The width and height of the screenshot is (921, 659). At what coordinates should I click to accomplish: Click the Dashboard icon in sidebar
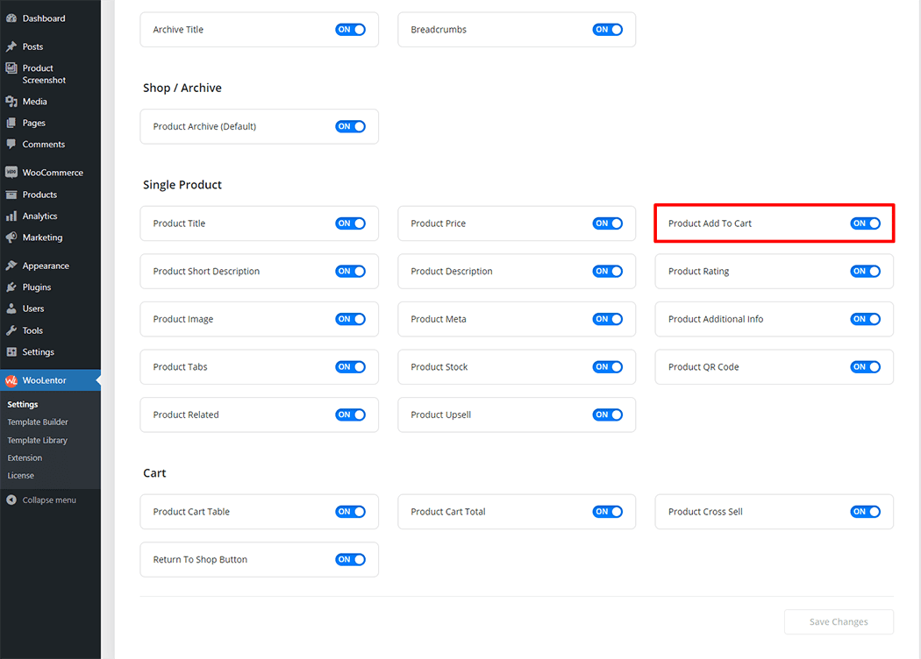pos(11,18)
